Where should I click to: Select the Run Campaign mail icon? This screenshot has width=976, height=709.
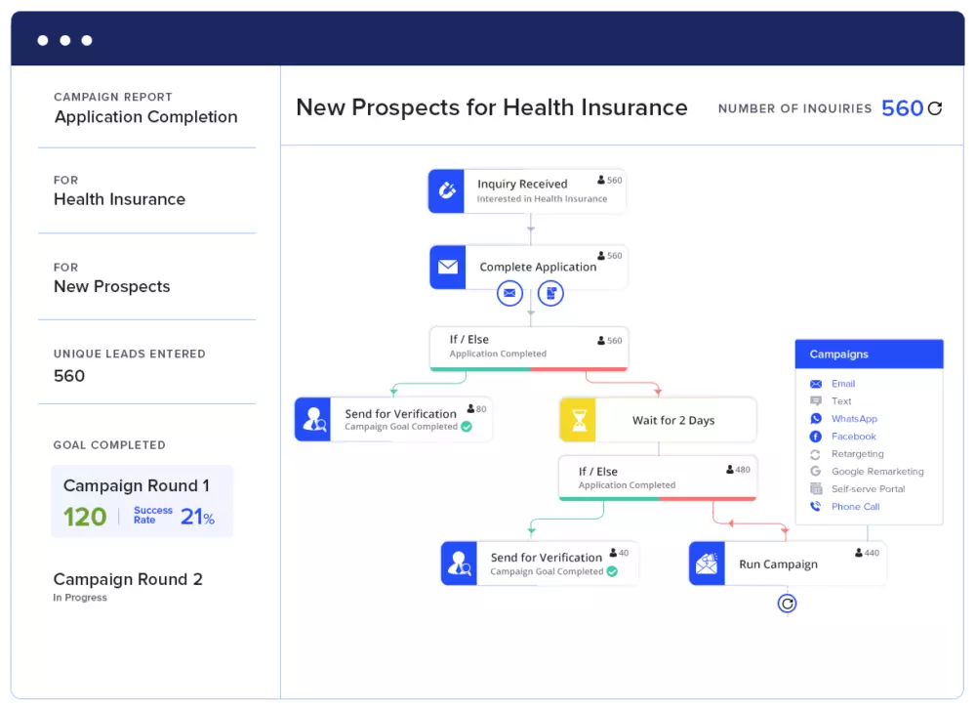(707, 563)
